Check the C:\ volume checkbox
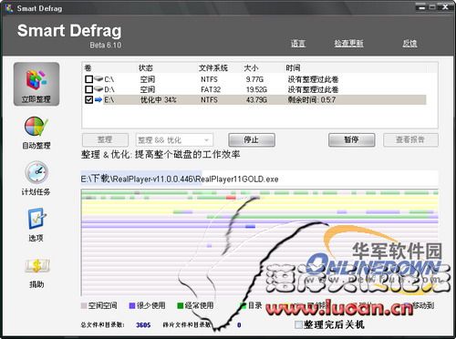 pyautogui.click(x=88, y=79)
